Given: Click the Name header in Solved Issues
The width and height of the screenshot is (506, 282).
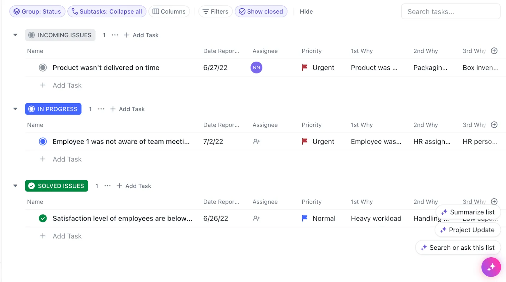Looking at the screenshot, I should pyautogui.click(x=35, y=202).
